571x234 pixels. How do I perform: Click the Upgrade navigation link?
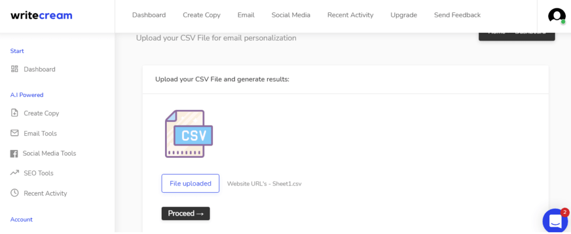point(404,15)
